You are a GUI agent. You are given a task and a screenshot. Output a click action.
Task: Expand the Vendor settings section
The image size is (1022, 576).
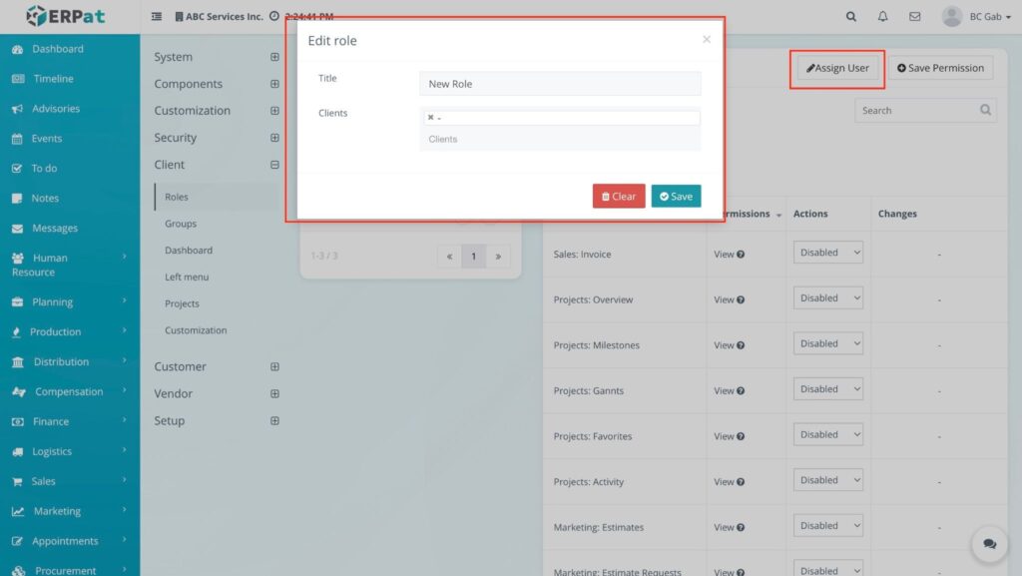point(274,393)
